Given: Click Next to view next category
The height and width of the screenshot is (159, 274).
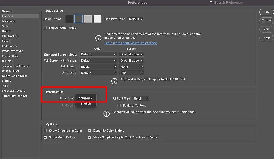Looking at the screenshot, I should click(x=267, y=38).
